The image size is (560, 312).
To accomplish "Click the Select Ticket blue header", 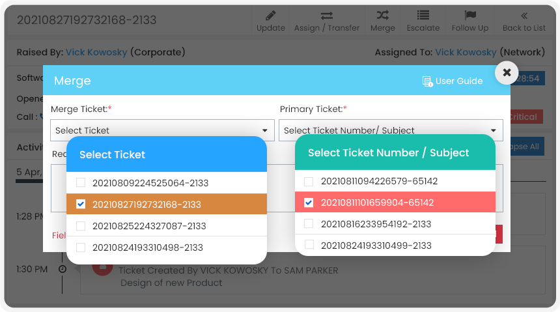I will pyautogui.click(x=167, y=154).
